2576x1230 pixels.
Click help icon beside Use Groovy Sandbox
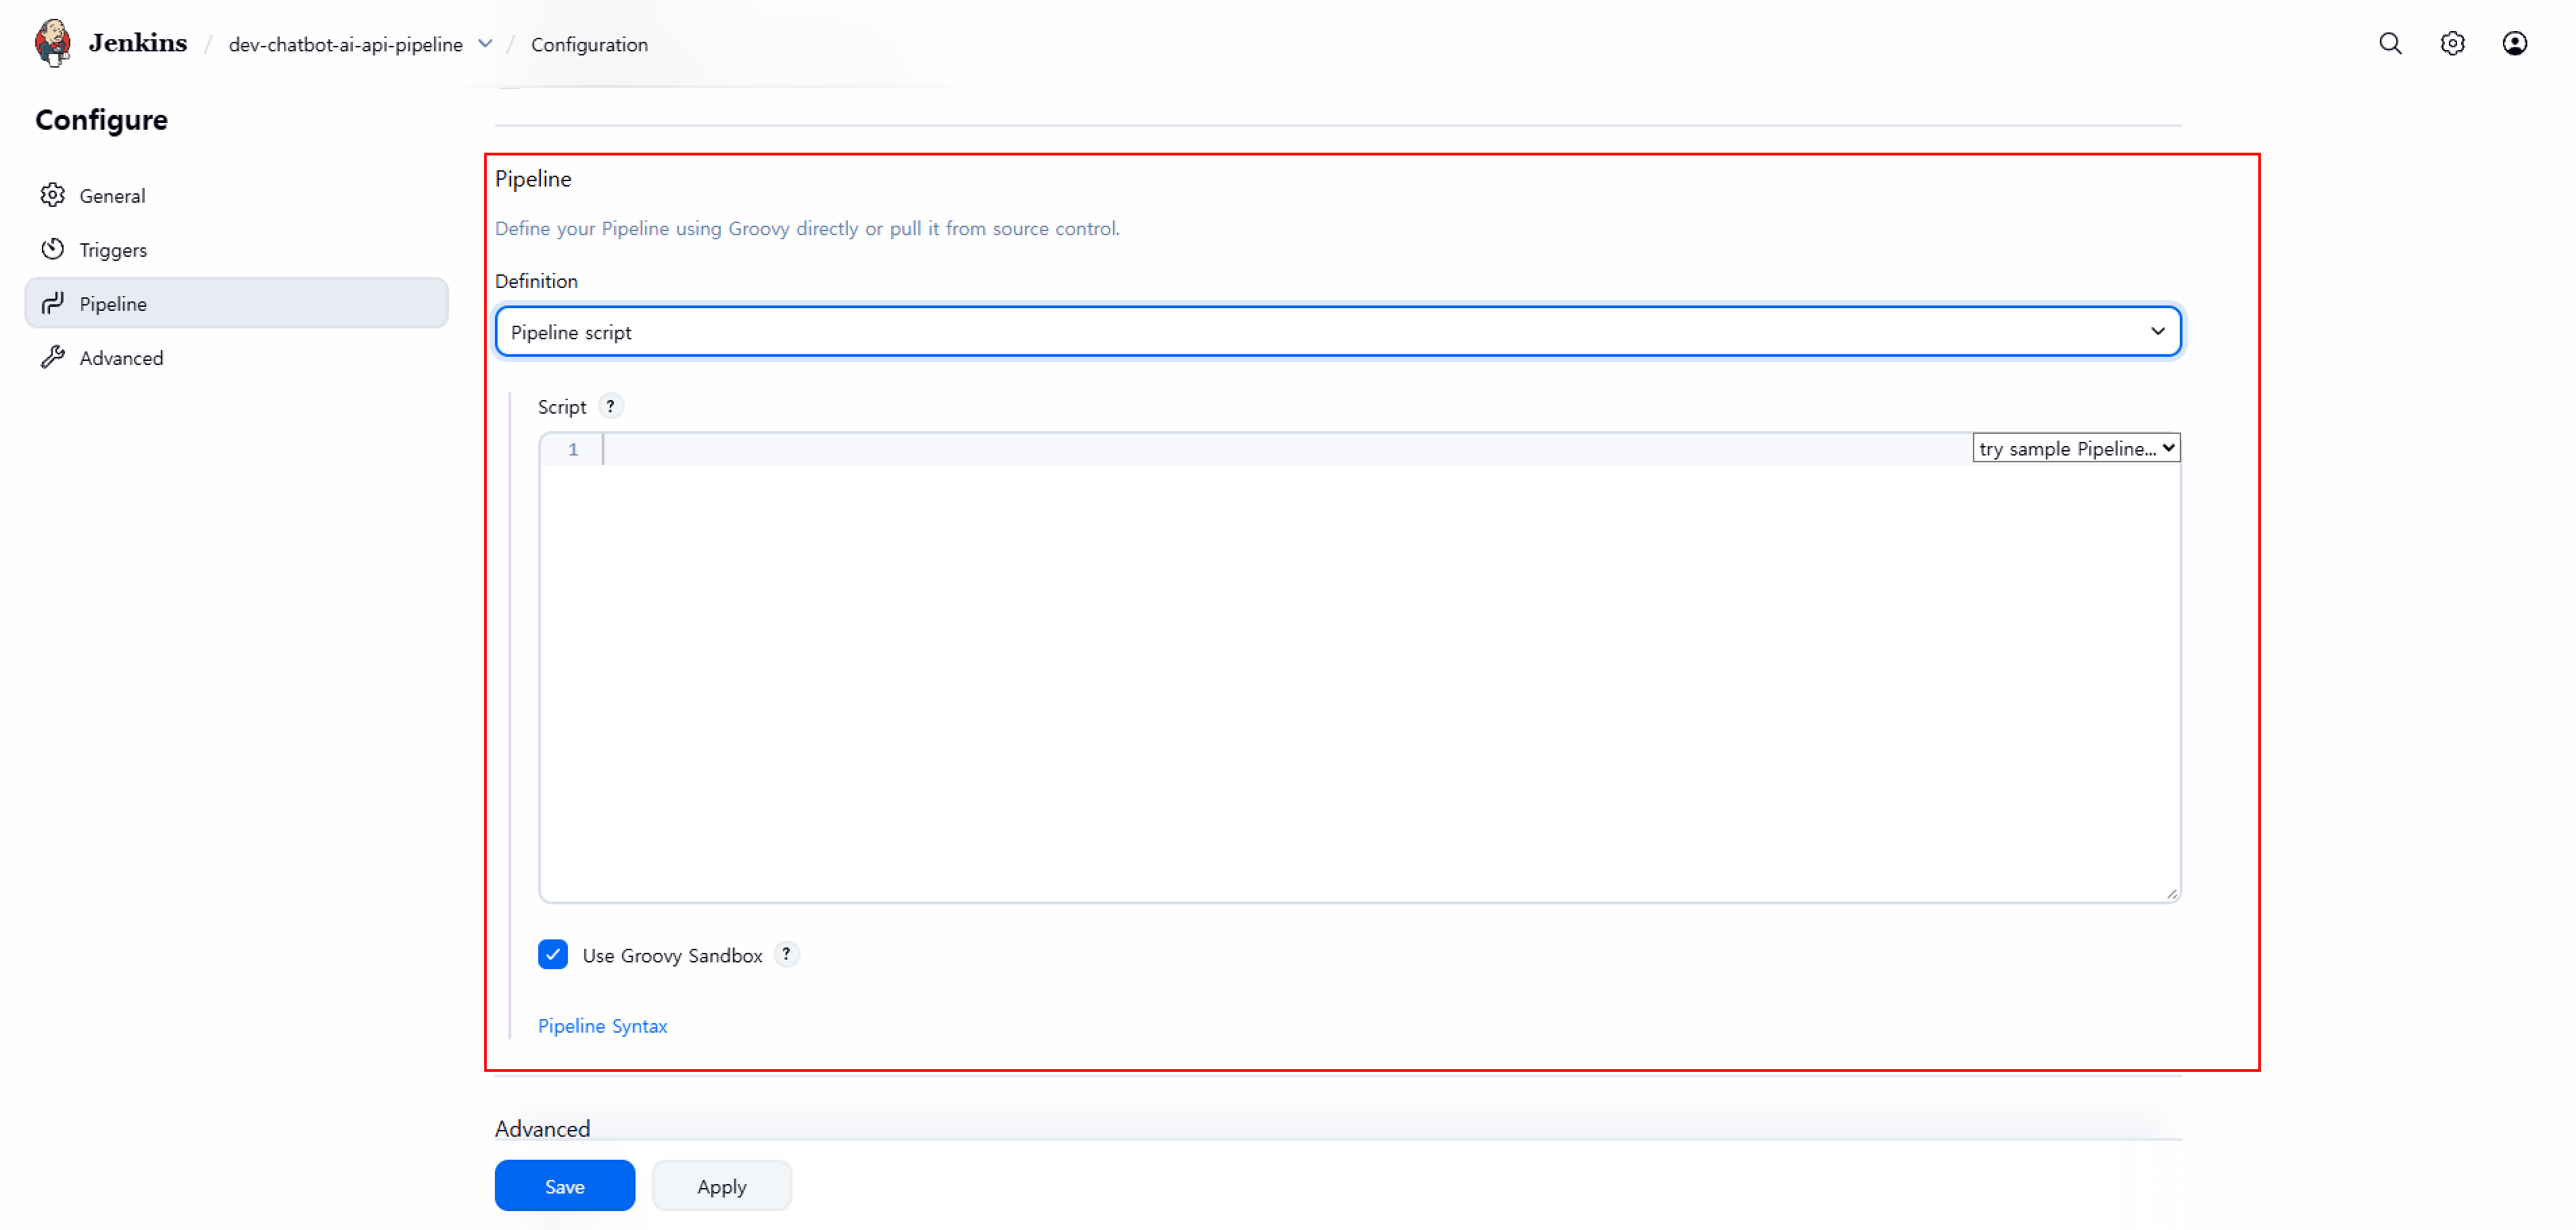(786, 954)
